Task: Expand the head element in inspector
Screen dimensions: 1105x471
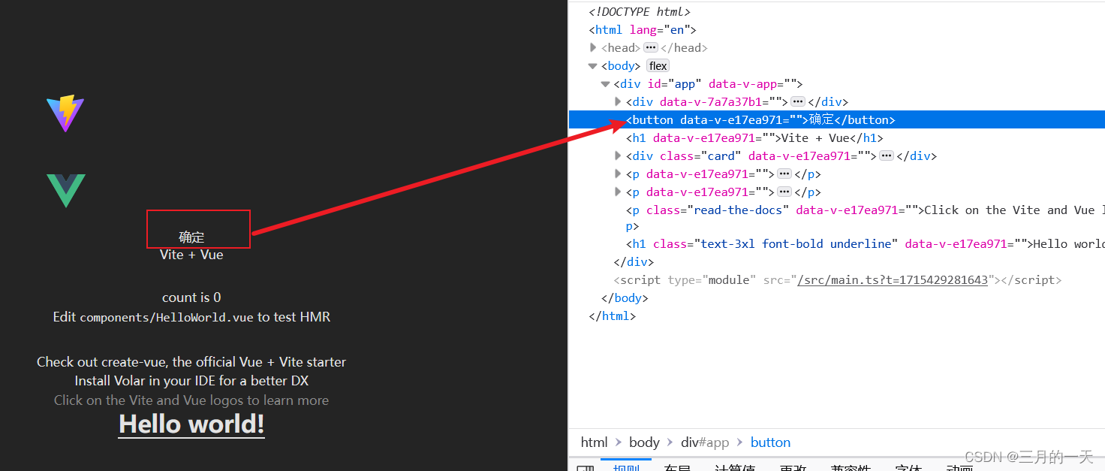Action: click(x=593, y=47)
